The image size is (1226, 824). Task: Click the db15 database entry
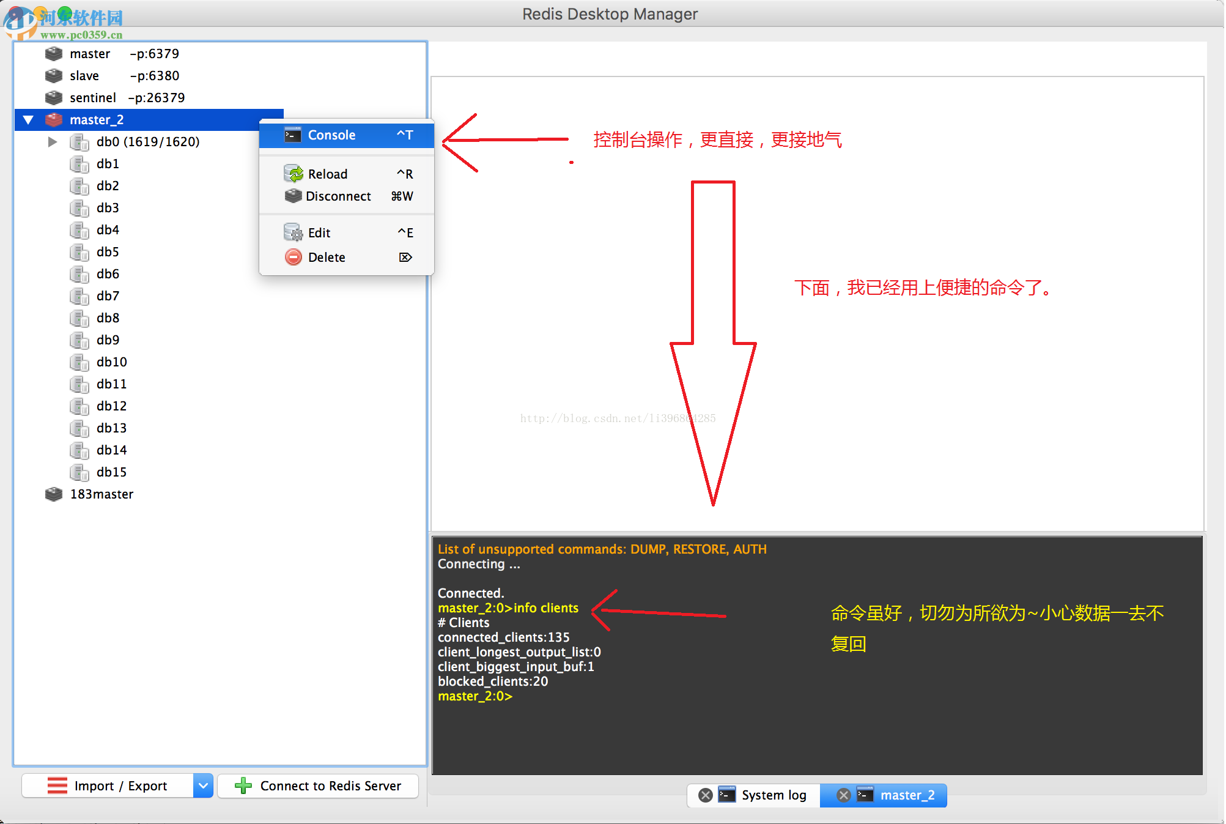pos(111,472)
